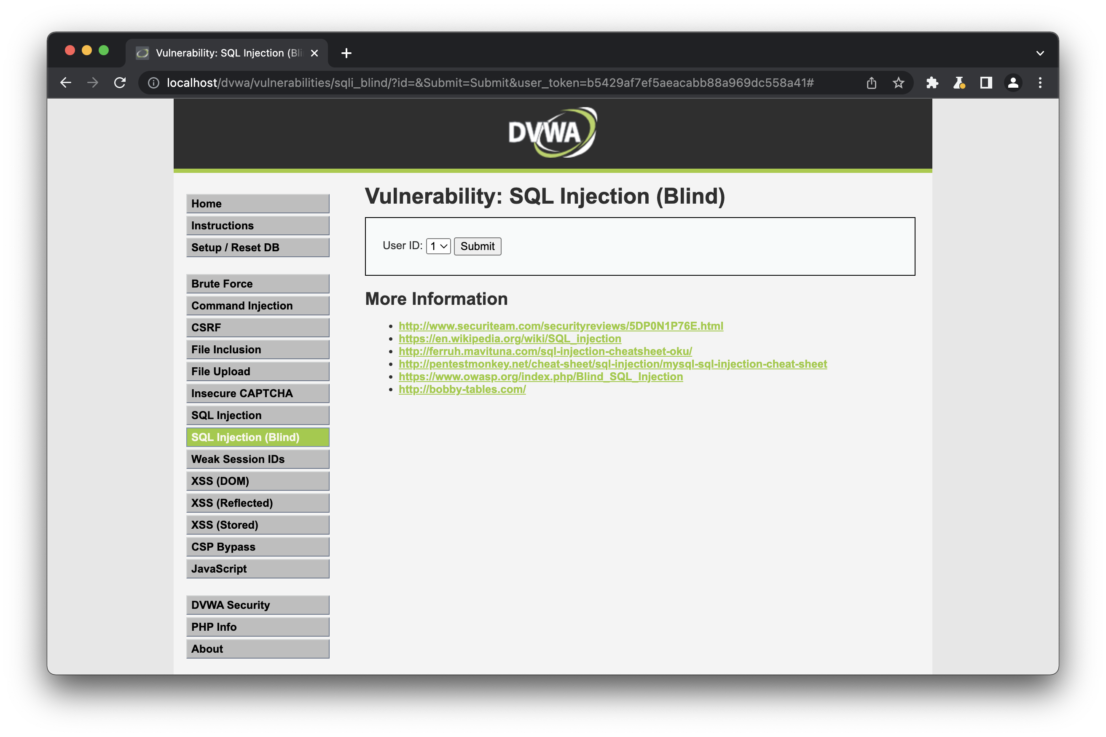Select Insecure CAPTCHA
Screen dimensions: 1106x737
tap(258, 393)
